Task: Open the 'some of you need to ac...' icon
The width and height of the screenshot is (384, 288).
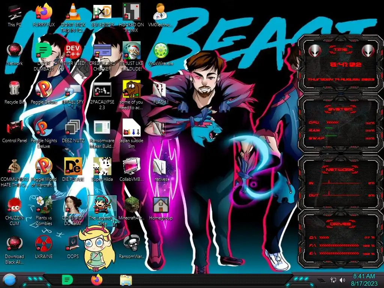Action: pyautogui.click(x=131, y=89)
